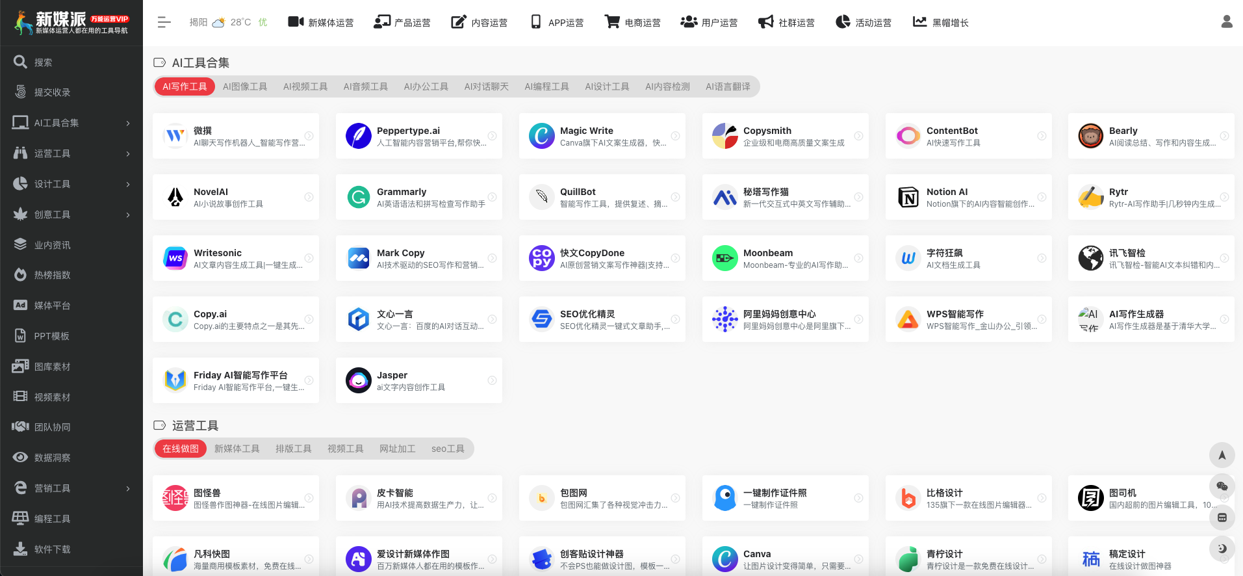Screen dimensions: 1243x576
Task: Switch to AI视频工具 tab
Action: 305,86
